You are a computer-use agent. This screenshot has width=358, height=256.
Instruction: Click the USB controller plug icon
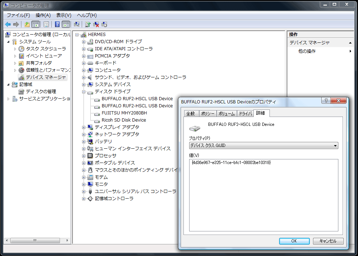pos(90,191)
